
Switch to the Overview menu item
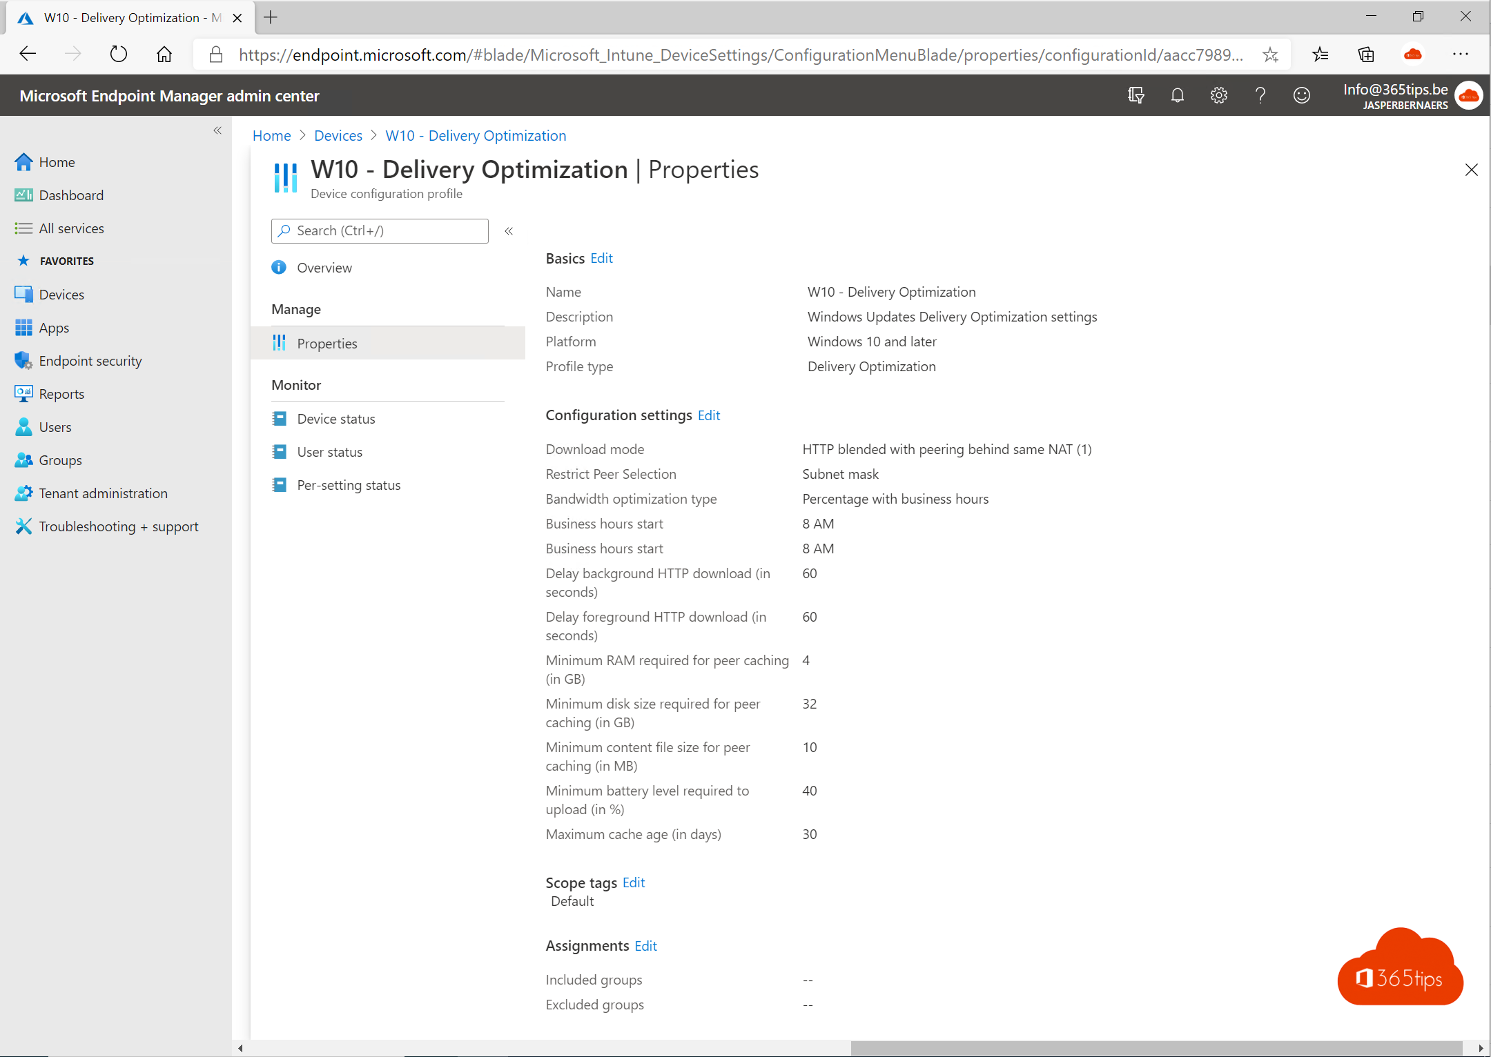[324, 268]
